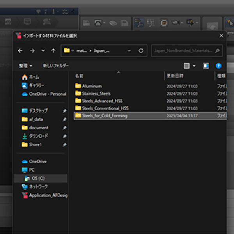Click the camera view icon in main toolbar
The image size is (234, 234).
click(x=176, y=23)
